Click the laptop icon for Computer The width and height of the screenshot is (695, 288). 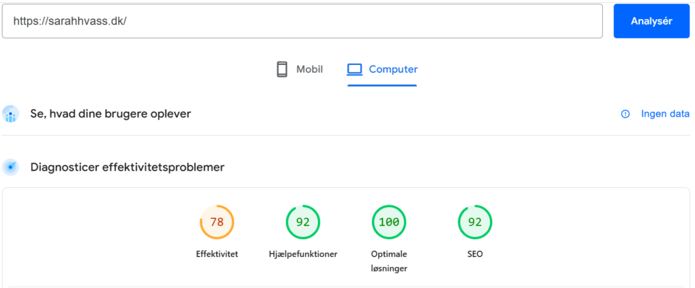pyautogui.click(x=354, y=69)
